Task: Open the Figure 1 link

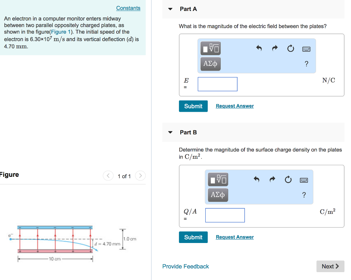Action: coord(60,32)
